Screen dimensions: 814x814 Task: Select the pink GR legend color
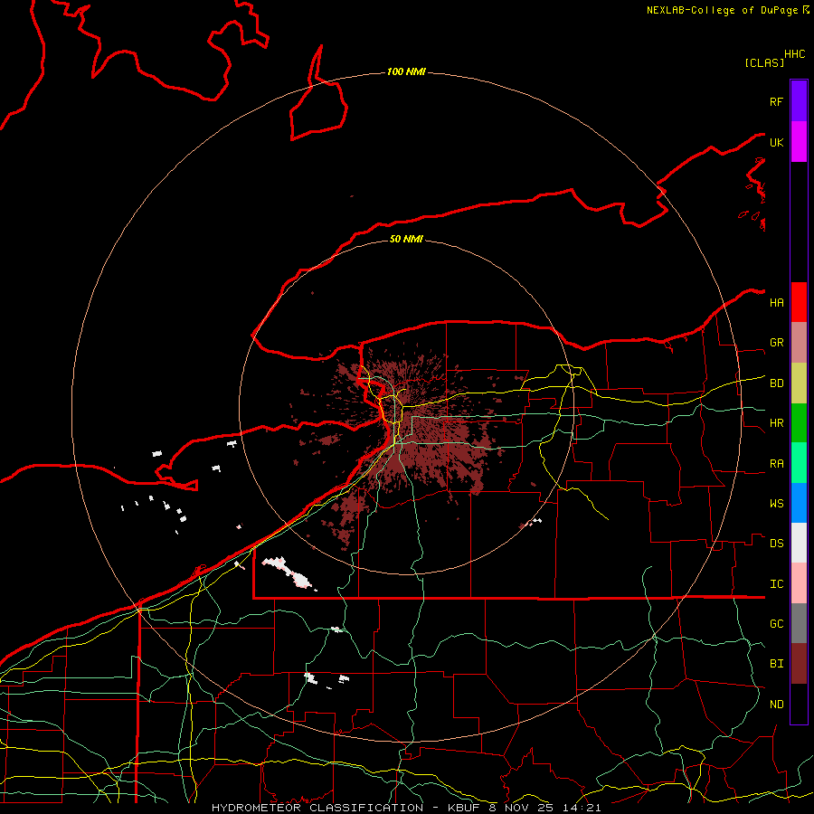799,343
